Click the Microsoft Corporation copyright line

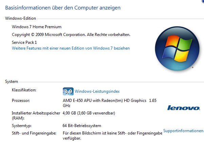pos(71,35)
